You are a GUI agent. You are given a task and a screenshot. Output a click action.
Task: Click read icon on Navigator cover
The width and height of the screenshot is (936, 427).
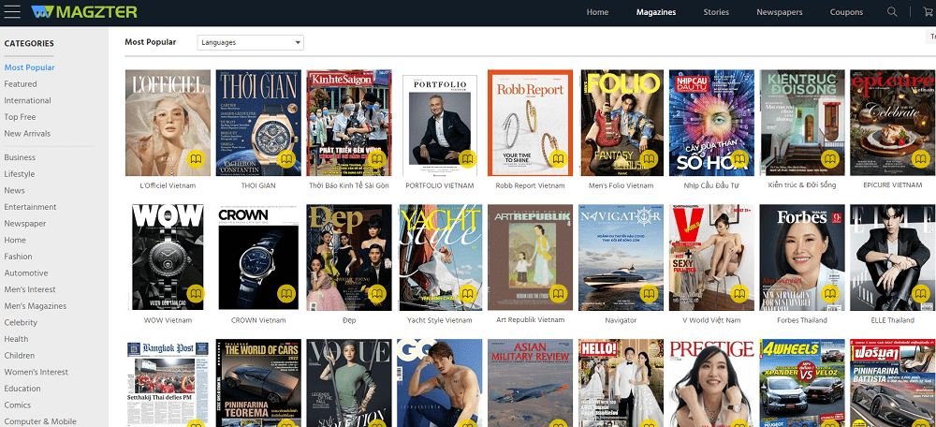click(x=649, y=294)
